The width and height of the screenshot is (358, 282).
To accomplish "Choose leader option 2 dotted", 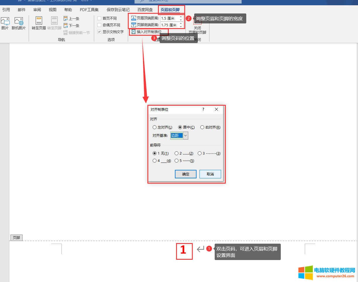I will pyautogui.click(x=176, y=153).
